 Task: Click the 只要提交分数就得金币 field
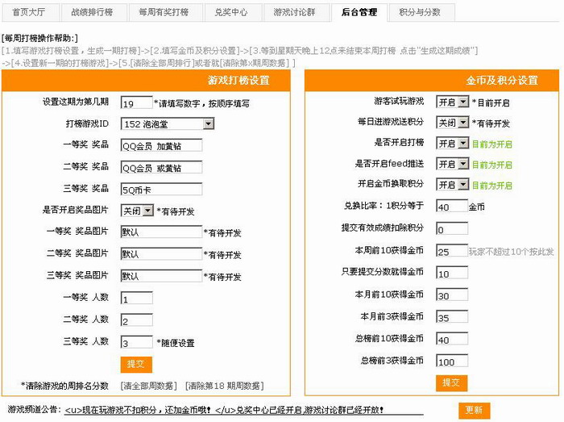pyautogui.click(x=452, y=273)
